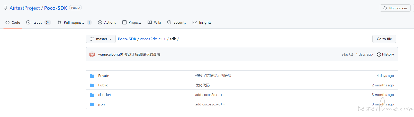Open the Wiki tab

(x=154, y=22)
